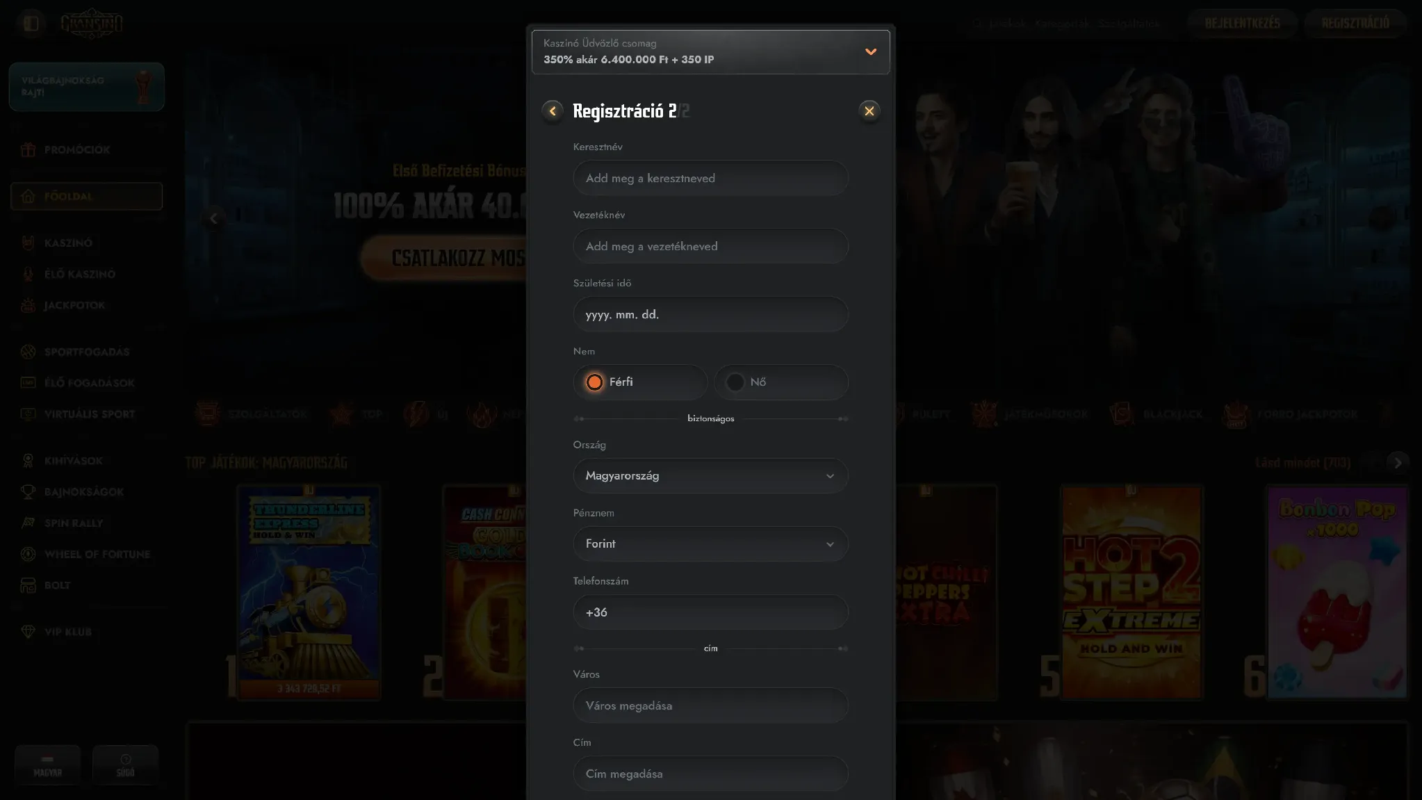This screenshot has width=1422, height=800.
Task: Click the Város megadása input field
Action: tap(710, 705)
